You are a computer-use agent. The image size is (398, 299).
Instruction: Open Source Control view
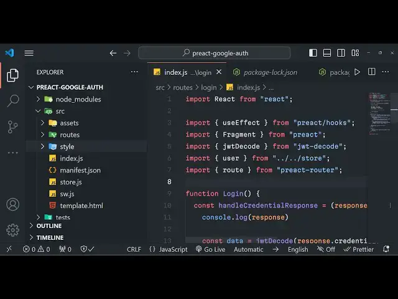[x=12, y=126]
